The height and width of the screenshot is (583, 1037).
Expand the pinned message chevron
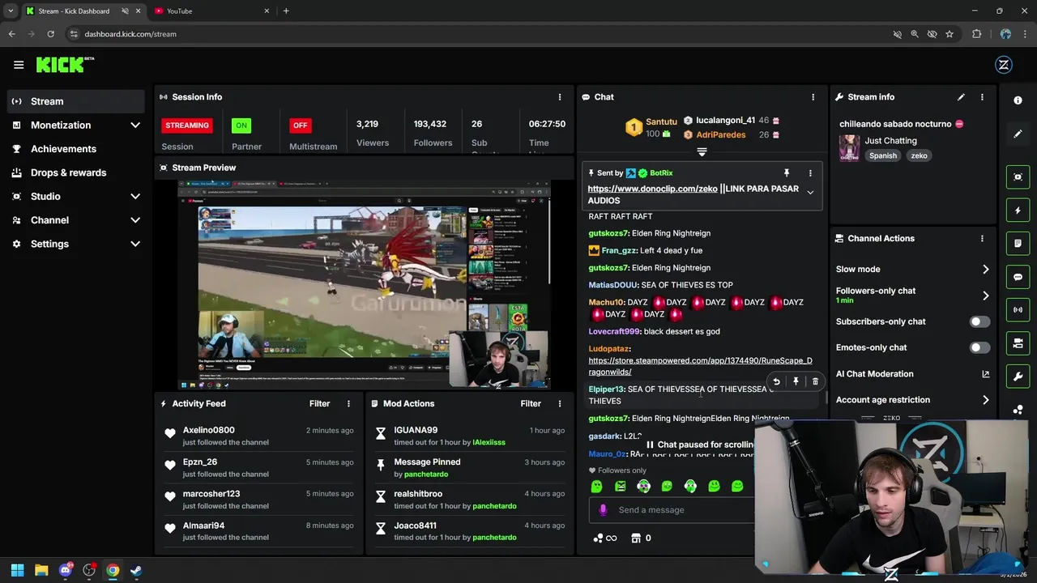(x=810, y=193)
